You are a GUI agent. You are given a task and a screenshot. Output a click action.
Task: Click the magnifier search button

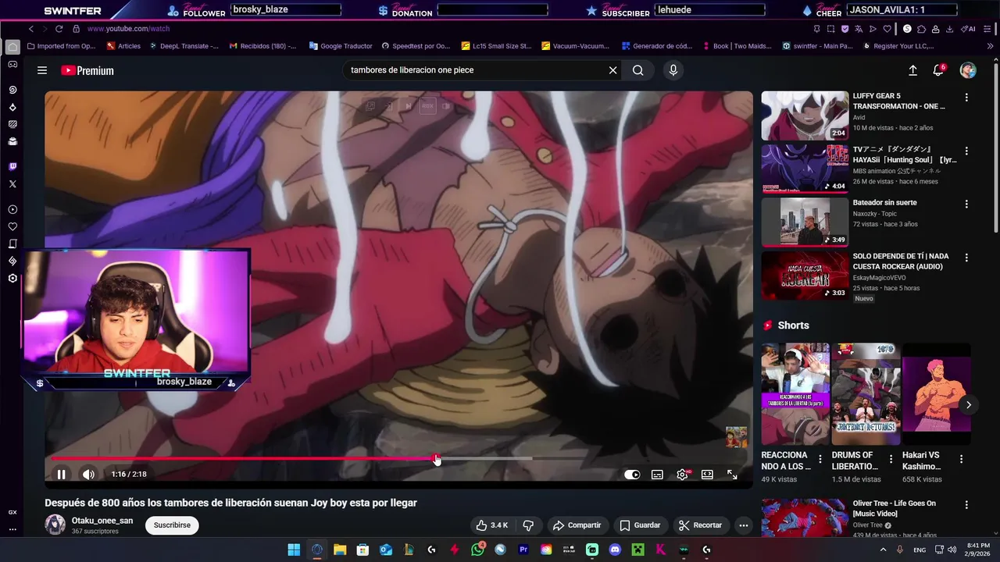tap(638, 70)
